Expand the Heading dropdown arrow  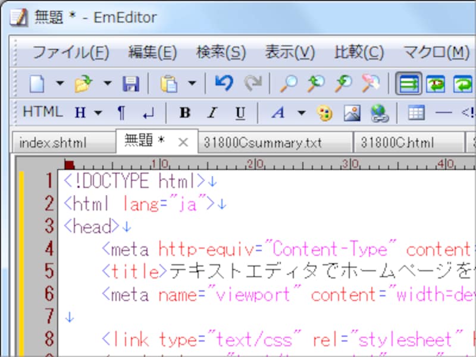98,113
